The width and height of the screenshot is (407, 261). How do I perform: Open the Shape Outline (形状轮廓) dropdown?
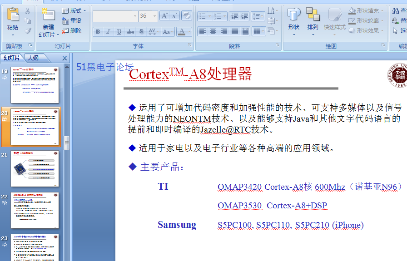[366, 21]
